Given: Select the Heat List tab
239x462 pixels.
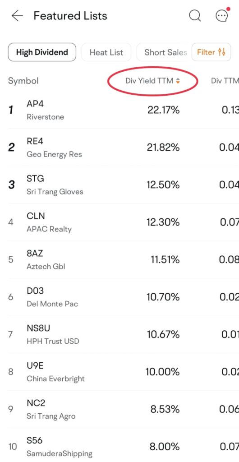Looking at the screenshot, I should 106,52.
